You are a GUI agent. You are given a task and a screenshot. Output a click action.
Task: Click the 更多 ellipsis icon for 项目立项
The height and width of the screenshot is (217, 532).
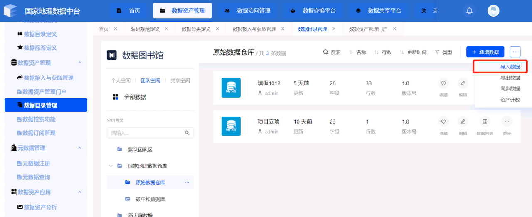tap(507, 122)
